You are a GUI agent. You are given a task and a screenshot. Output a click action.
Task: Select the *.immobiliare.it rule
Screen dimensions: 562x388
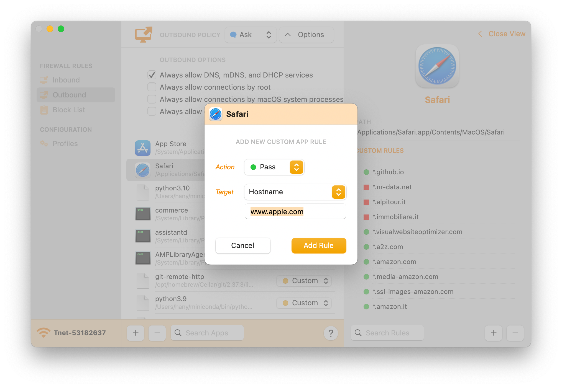(x=439, y=217)
